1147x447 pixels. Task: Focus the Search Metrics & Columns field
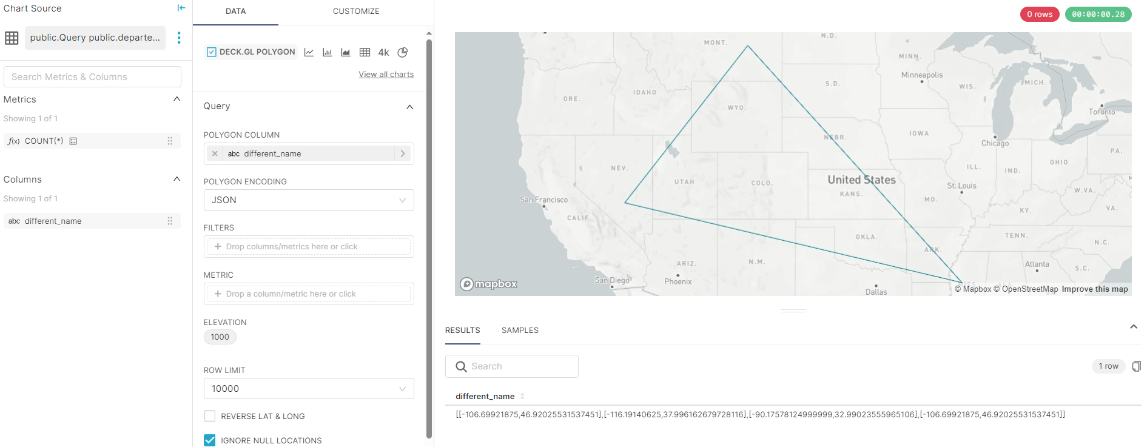pos(92,77)
